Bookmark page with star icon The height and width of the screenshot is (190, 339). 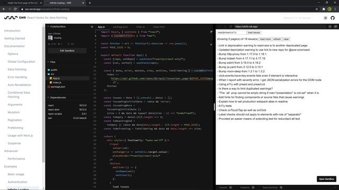point(317,9)
